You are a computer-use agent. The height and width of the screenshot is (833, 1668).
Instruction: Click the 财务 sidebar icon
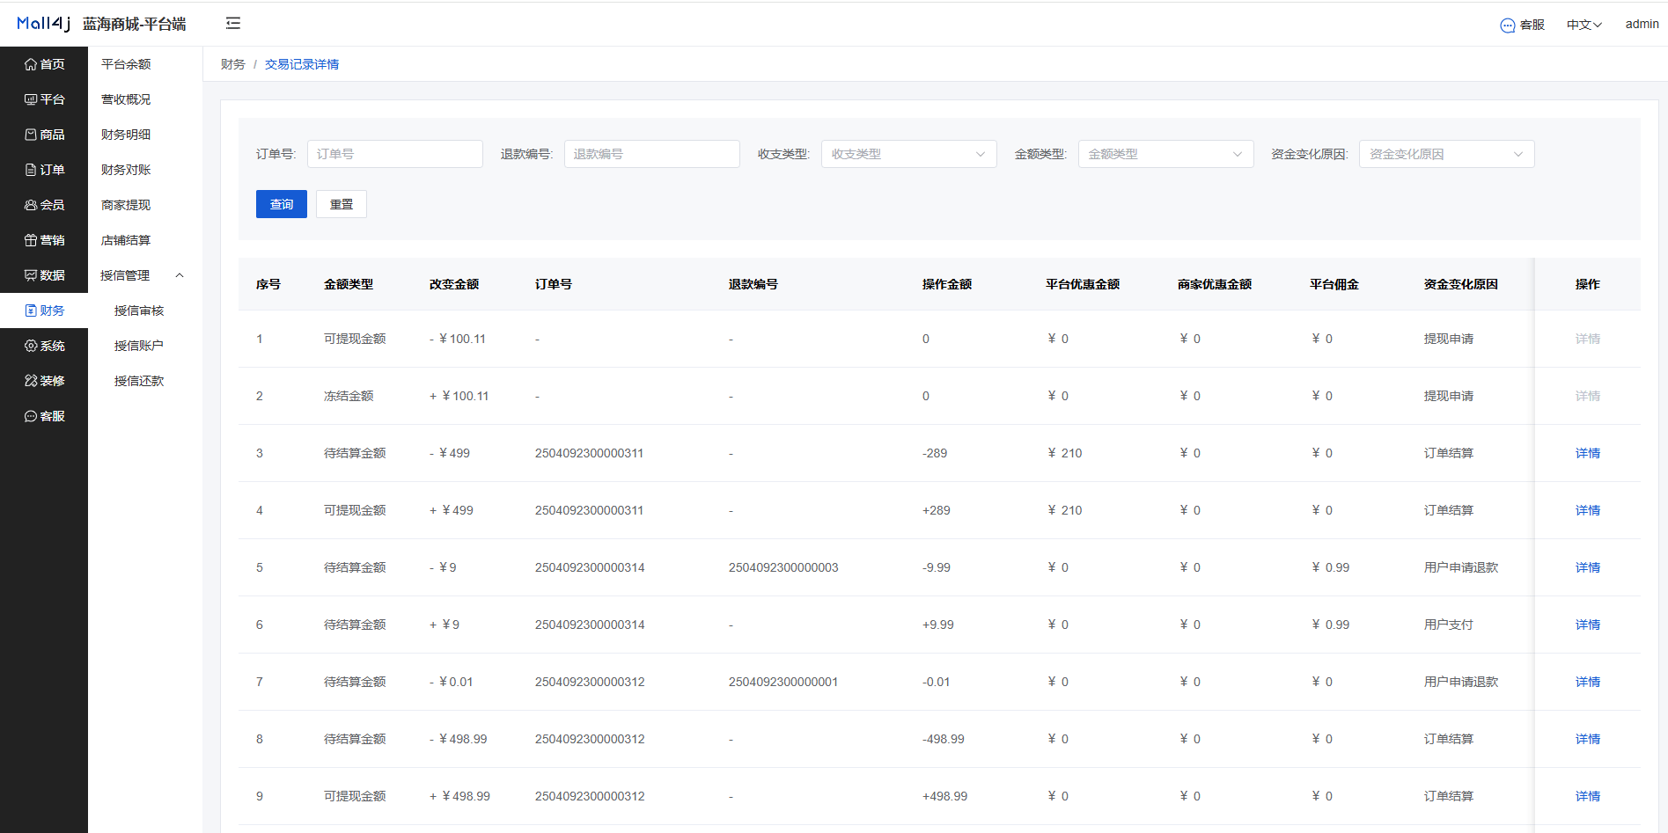pyautogui.click(x=31, y=311)
